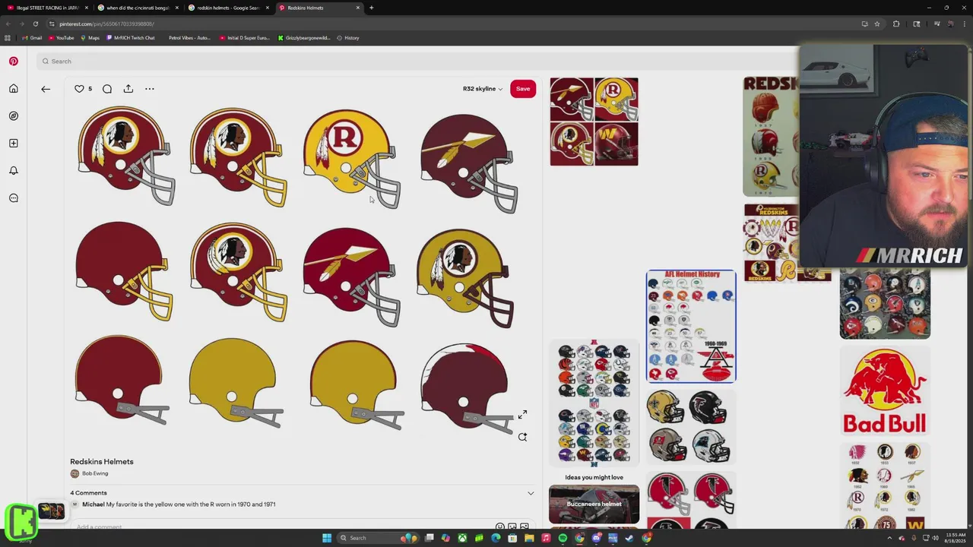Open the Chrome three-dot menu
Image resolution: width=973 pixels, height=547 pixels.
click(x=964, y=24)
